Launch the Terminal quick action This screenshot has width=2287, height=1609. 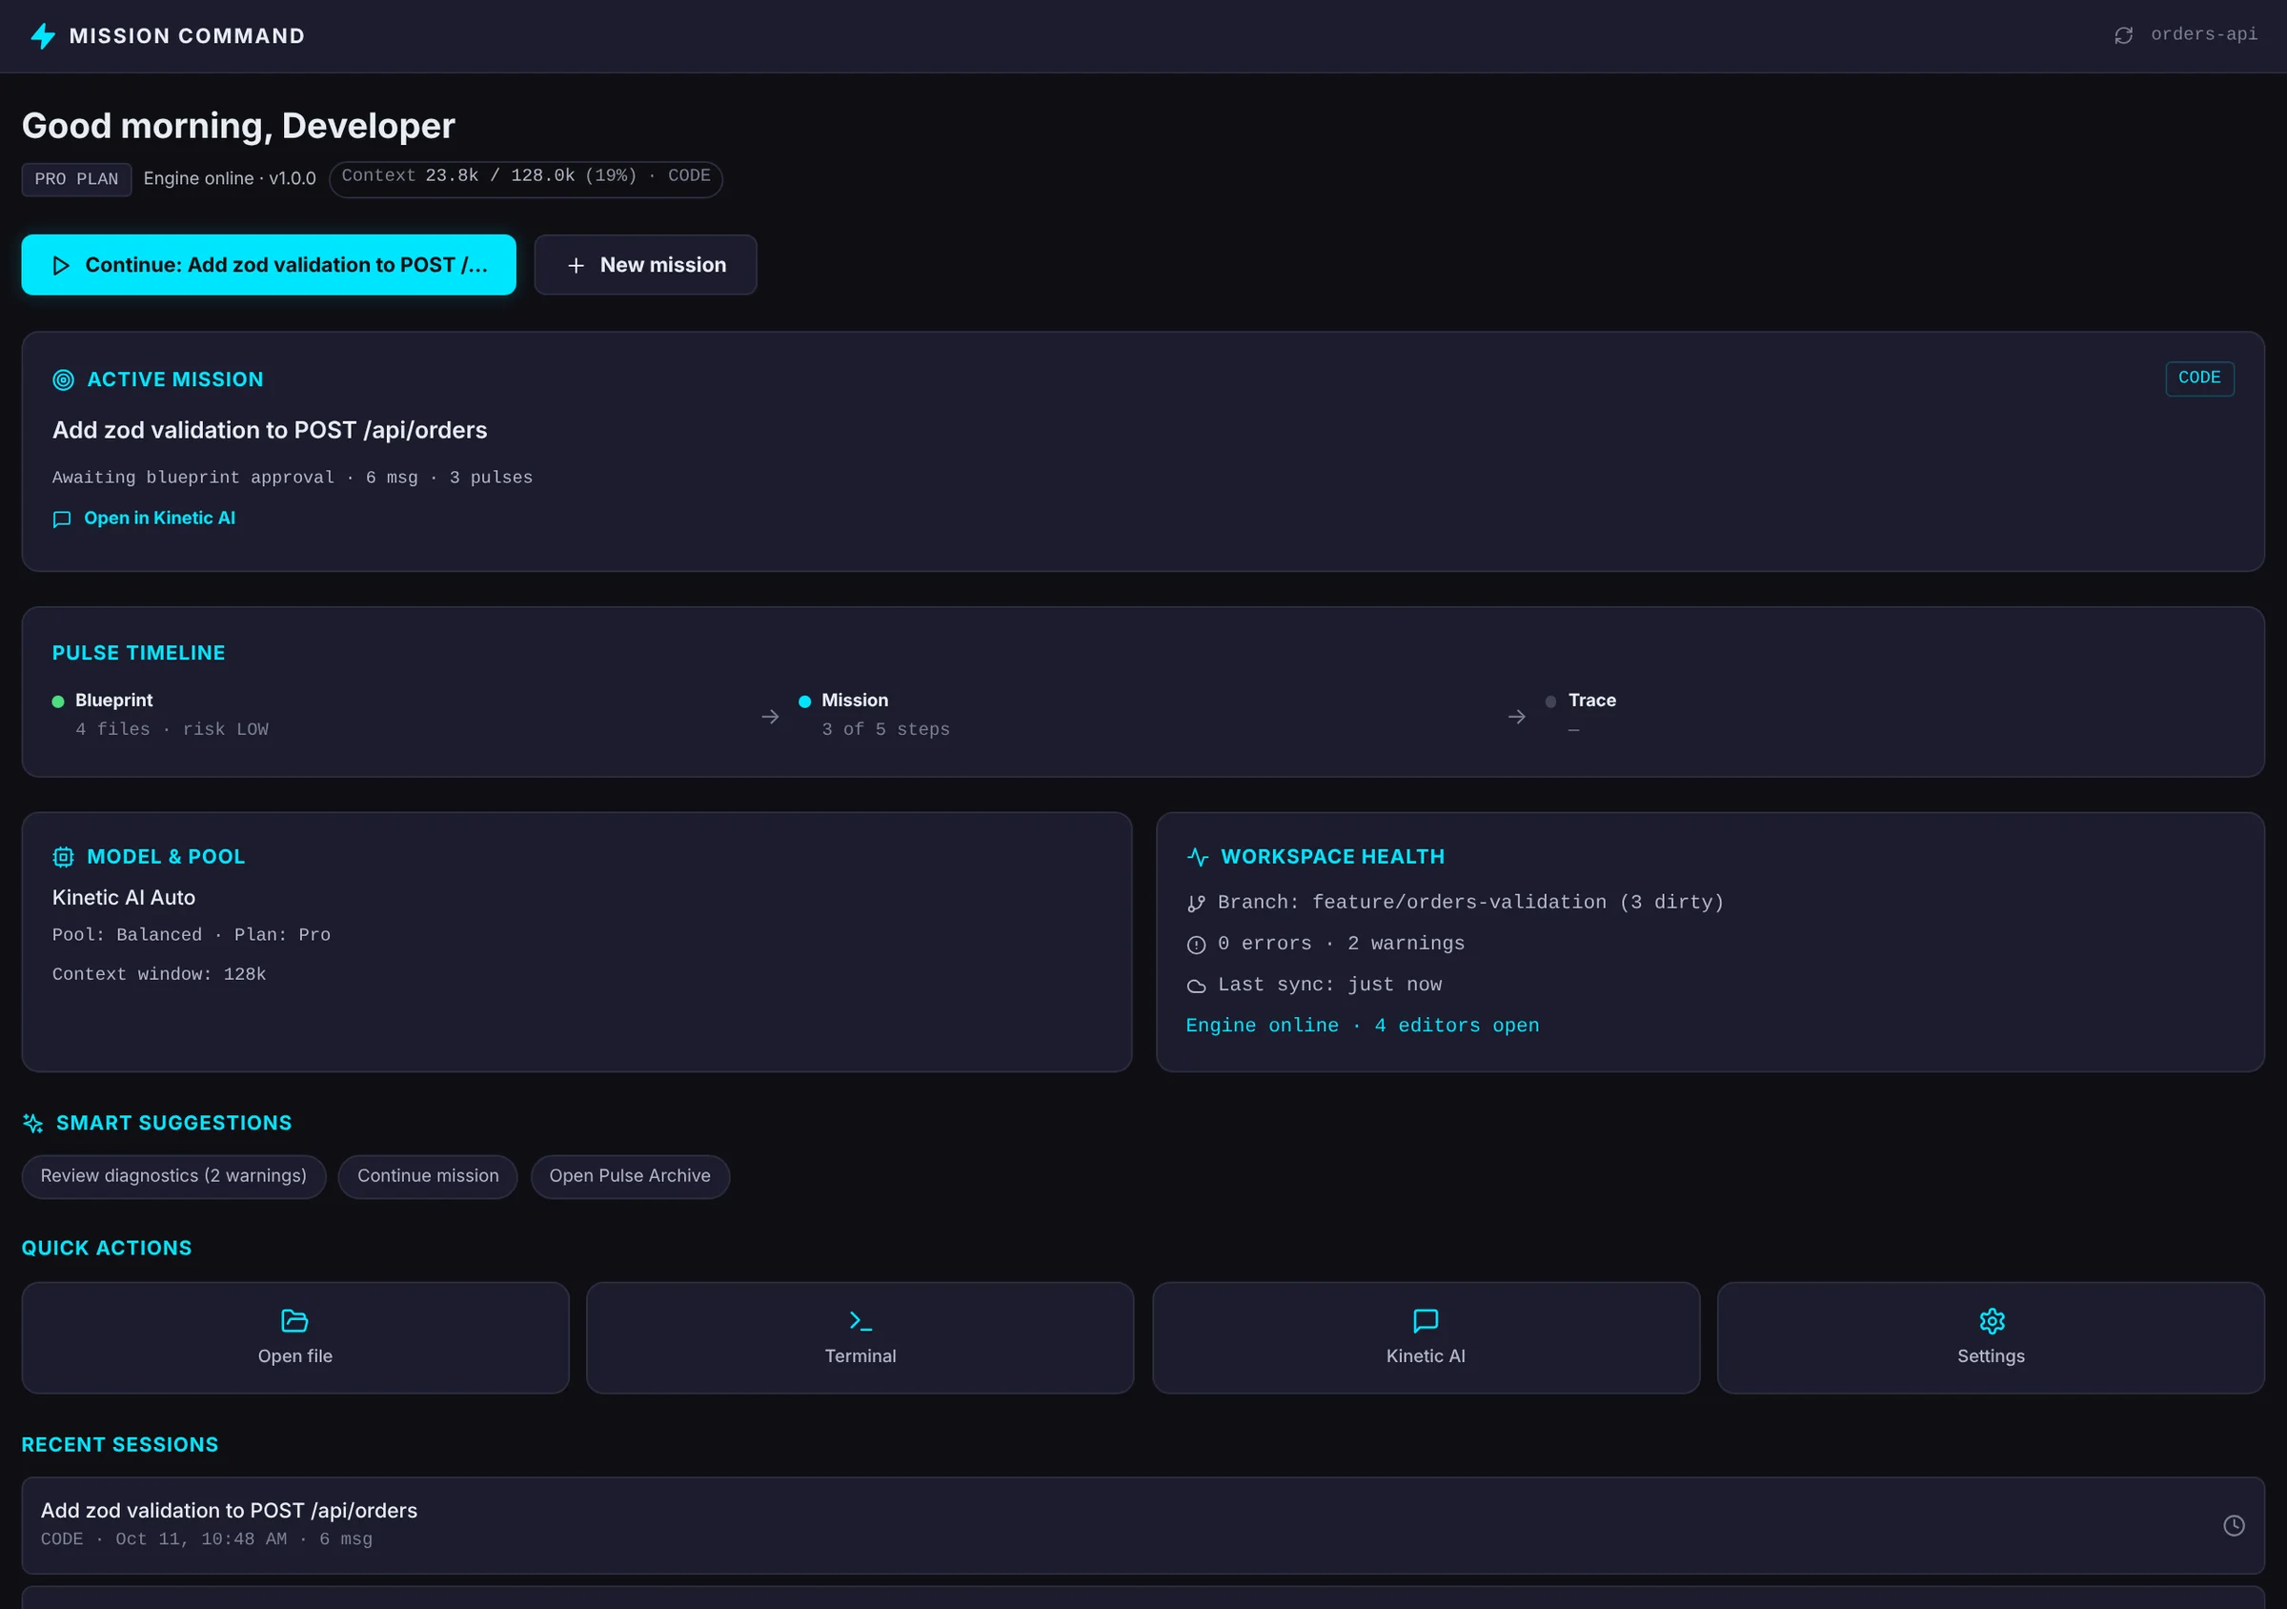click(860, 1338)
